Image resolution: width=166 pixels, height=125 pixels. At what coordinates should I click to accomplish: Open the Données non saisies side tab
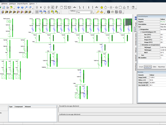click(x=136, y=39)
